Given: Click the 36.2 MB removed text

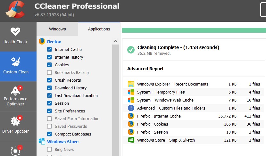Looking at the screenshot, I should pos(154,53).
